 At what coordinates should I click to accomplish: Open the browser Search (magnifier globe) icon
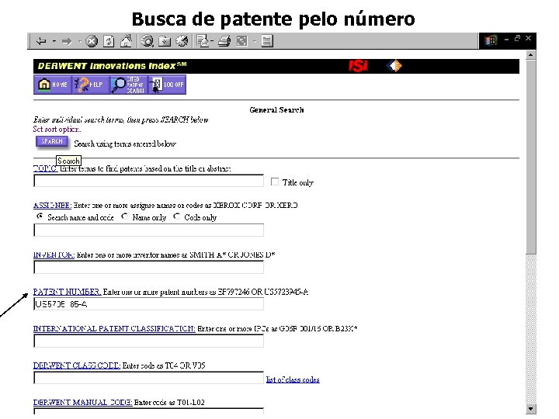[x=147, y=41]
